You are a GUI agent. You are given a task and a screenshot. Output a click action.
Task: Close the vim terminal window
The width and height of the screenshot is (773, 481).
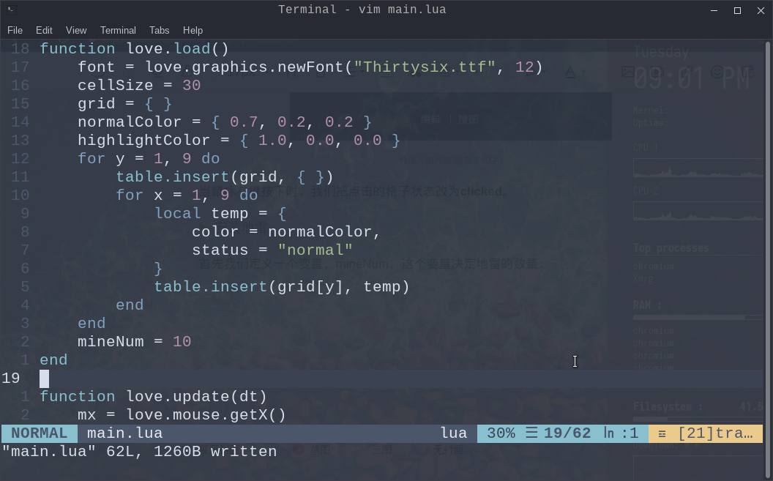click(x=761, y=10)
